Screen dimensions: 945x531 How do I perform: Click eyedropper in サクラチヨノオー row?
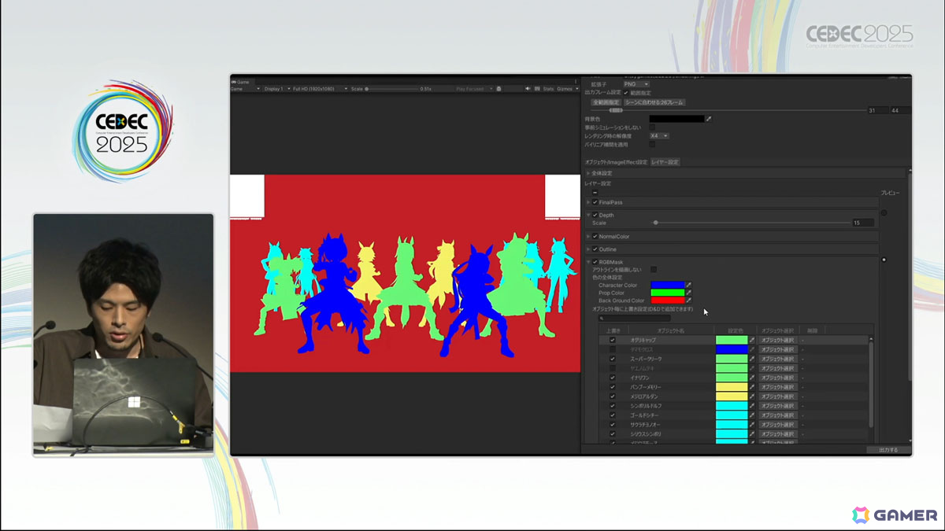click(752, 425)
